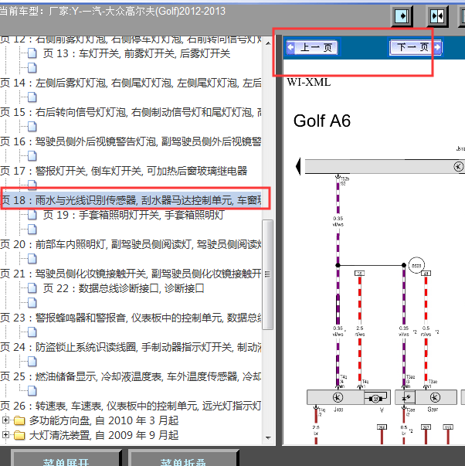Select tree item 页 14 左侧后雾灯灯泡

(131, 83)
